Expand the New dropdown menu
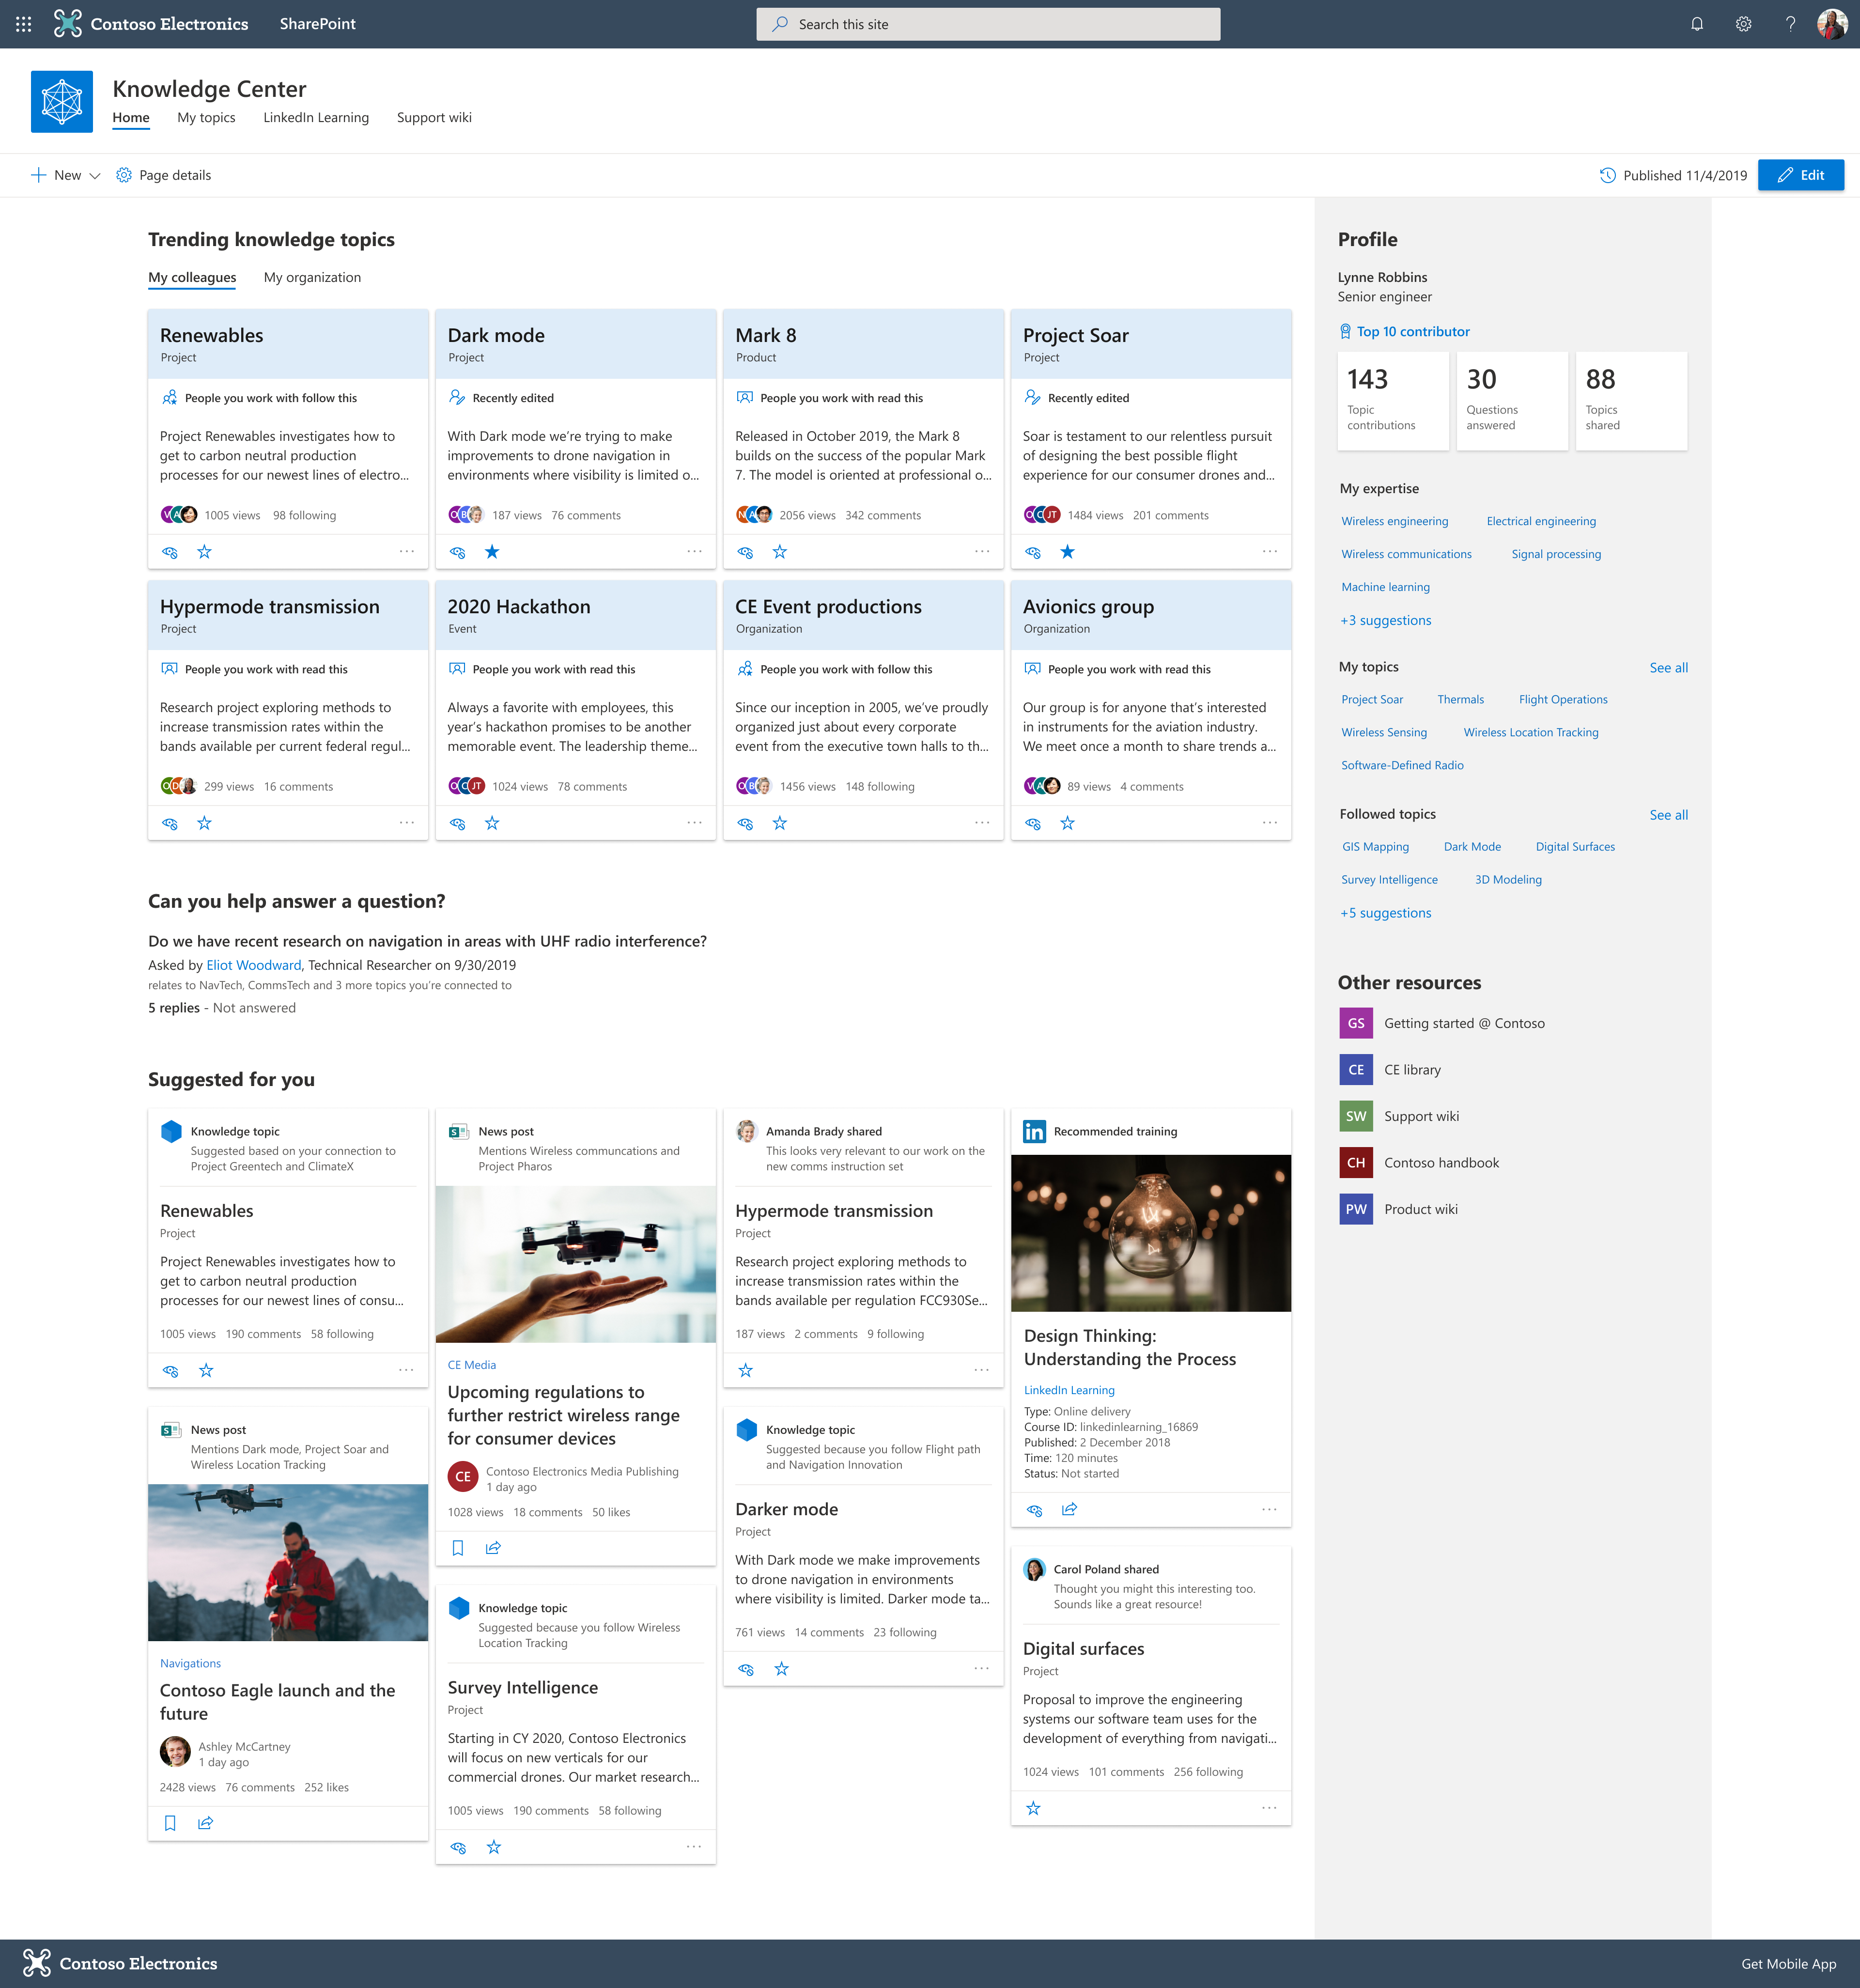The height and width of the screenshot is (1988, 1860). 66,175
